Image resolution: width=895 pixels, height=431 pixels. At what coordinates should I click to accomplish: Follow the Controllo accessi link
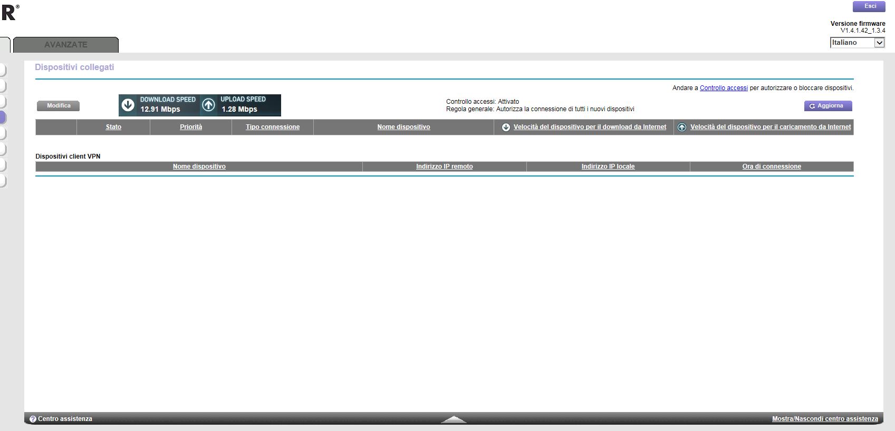pos(724,88)
